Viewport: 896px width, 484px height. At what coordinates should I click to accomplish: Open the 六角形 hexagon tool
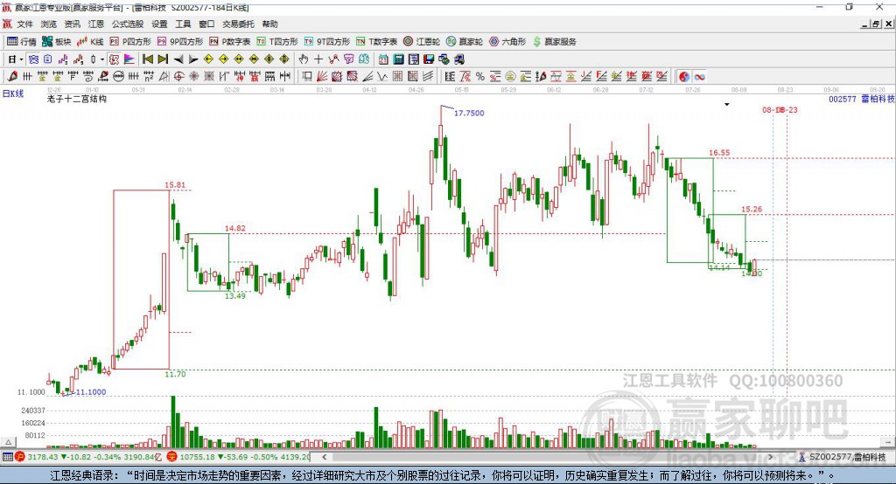tap(507, 42)
